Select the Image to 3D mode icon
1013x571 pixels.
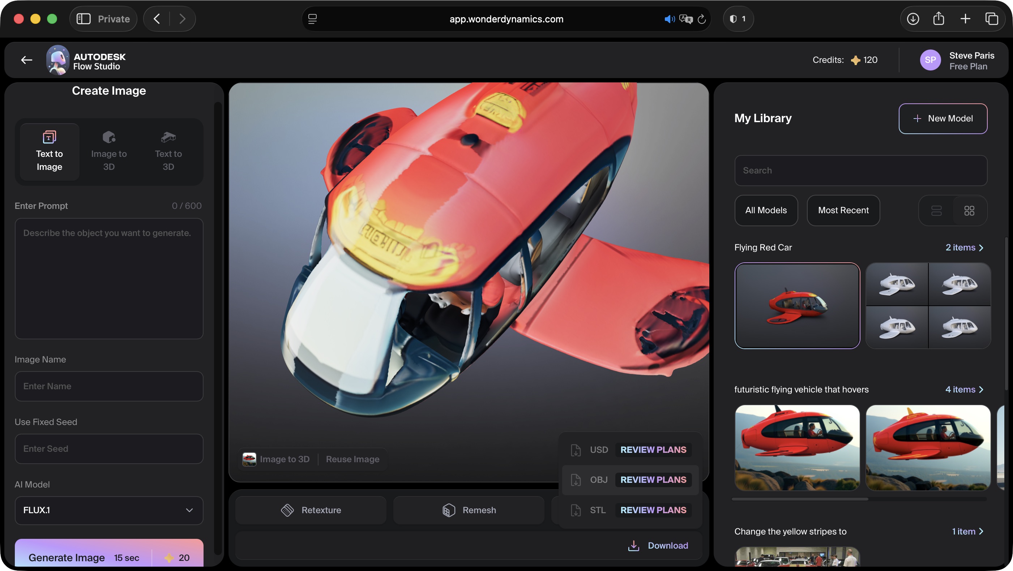click(108, 137)
